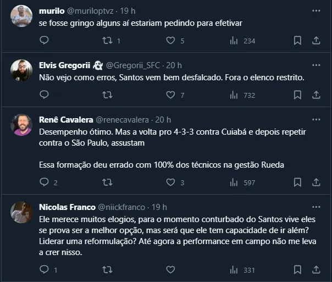The height and width of the screenshot is (282, 332).
Task: Click murilo's profile picture
Action: 21,15
